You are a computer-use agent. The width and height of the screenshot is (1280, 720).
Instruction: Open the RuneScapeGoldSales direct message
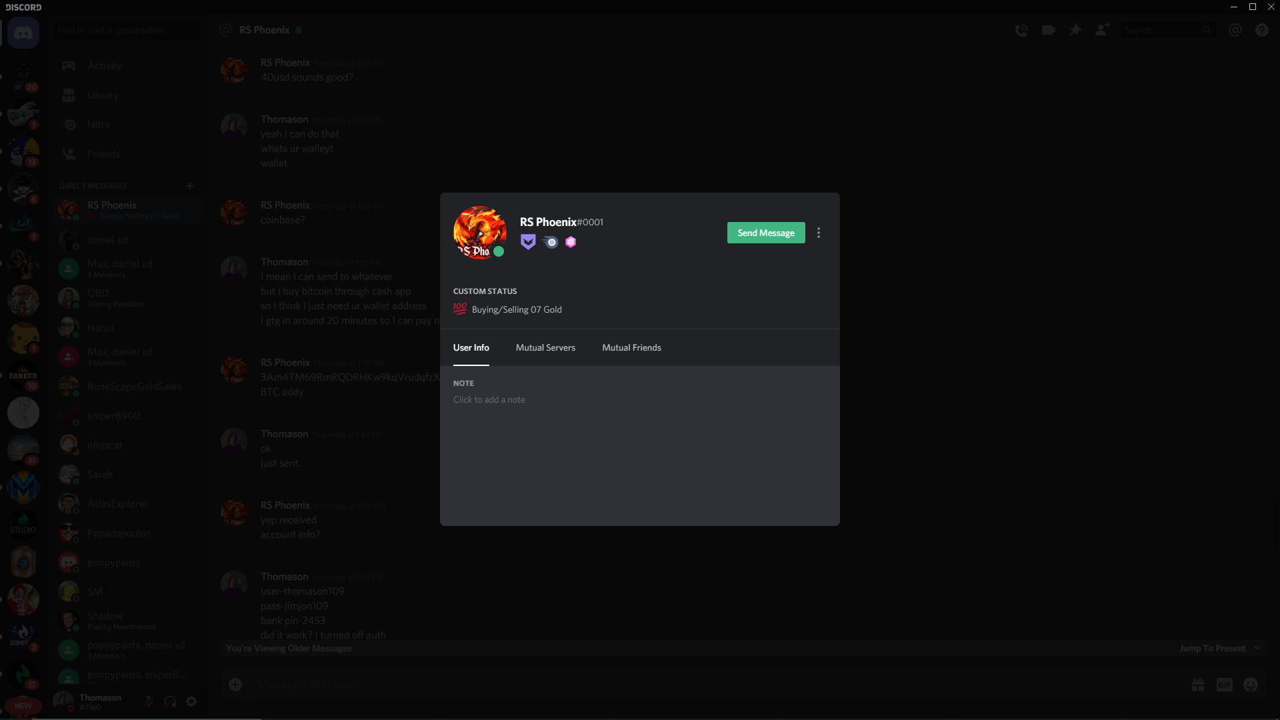(127, 386)
